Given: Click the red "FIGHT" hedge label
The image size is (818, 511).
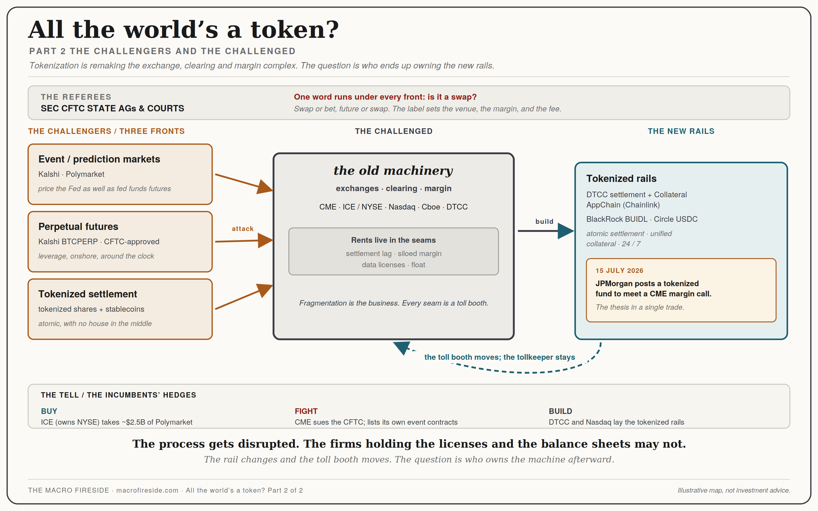Looking at the screenshot, I should 306,411.
